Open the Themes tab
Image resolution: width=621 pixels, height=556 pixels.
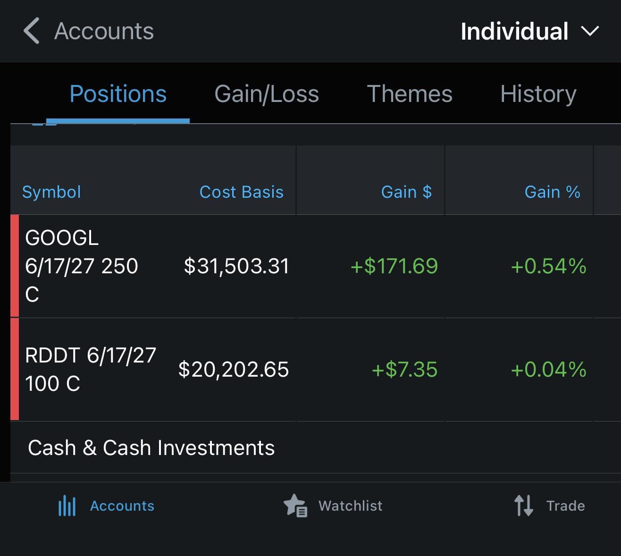point(409,94)
